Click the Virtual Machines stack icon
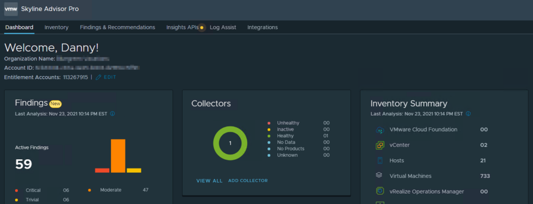 coord(379,175)
